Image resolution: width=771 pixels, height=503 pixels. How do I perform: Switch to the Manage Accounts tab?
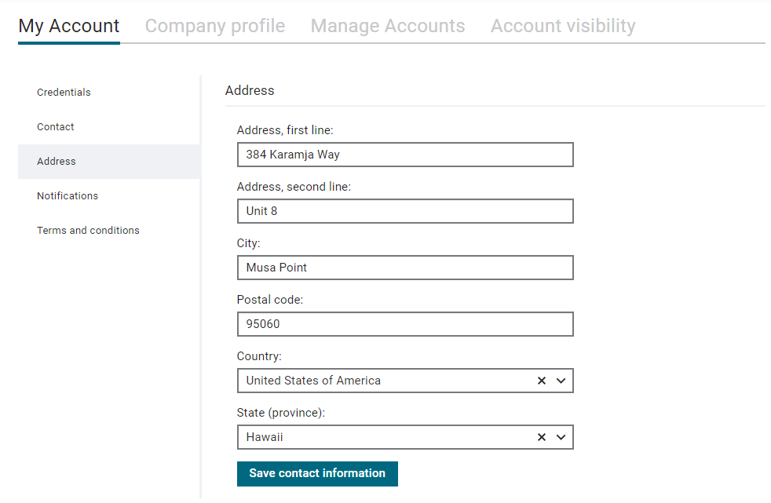(x=388, y=26)
